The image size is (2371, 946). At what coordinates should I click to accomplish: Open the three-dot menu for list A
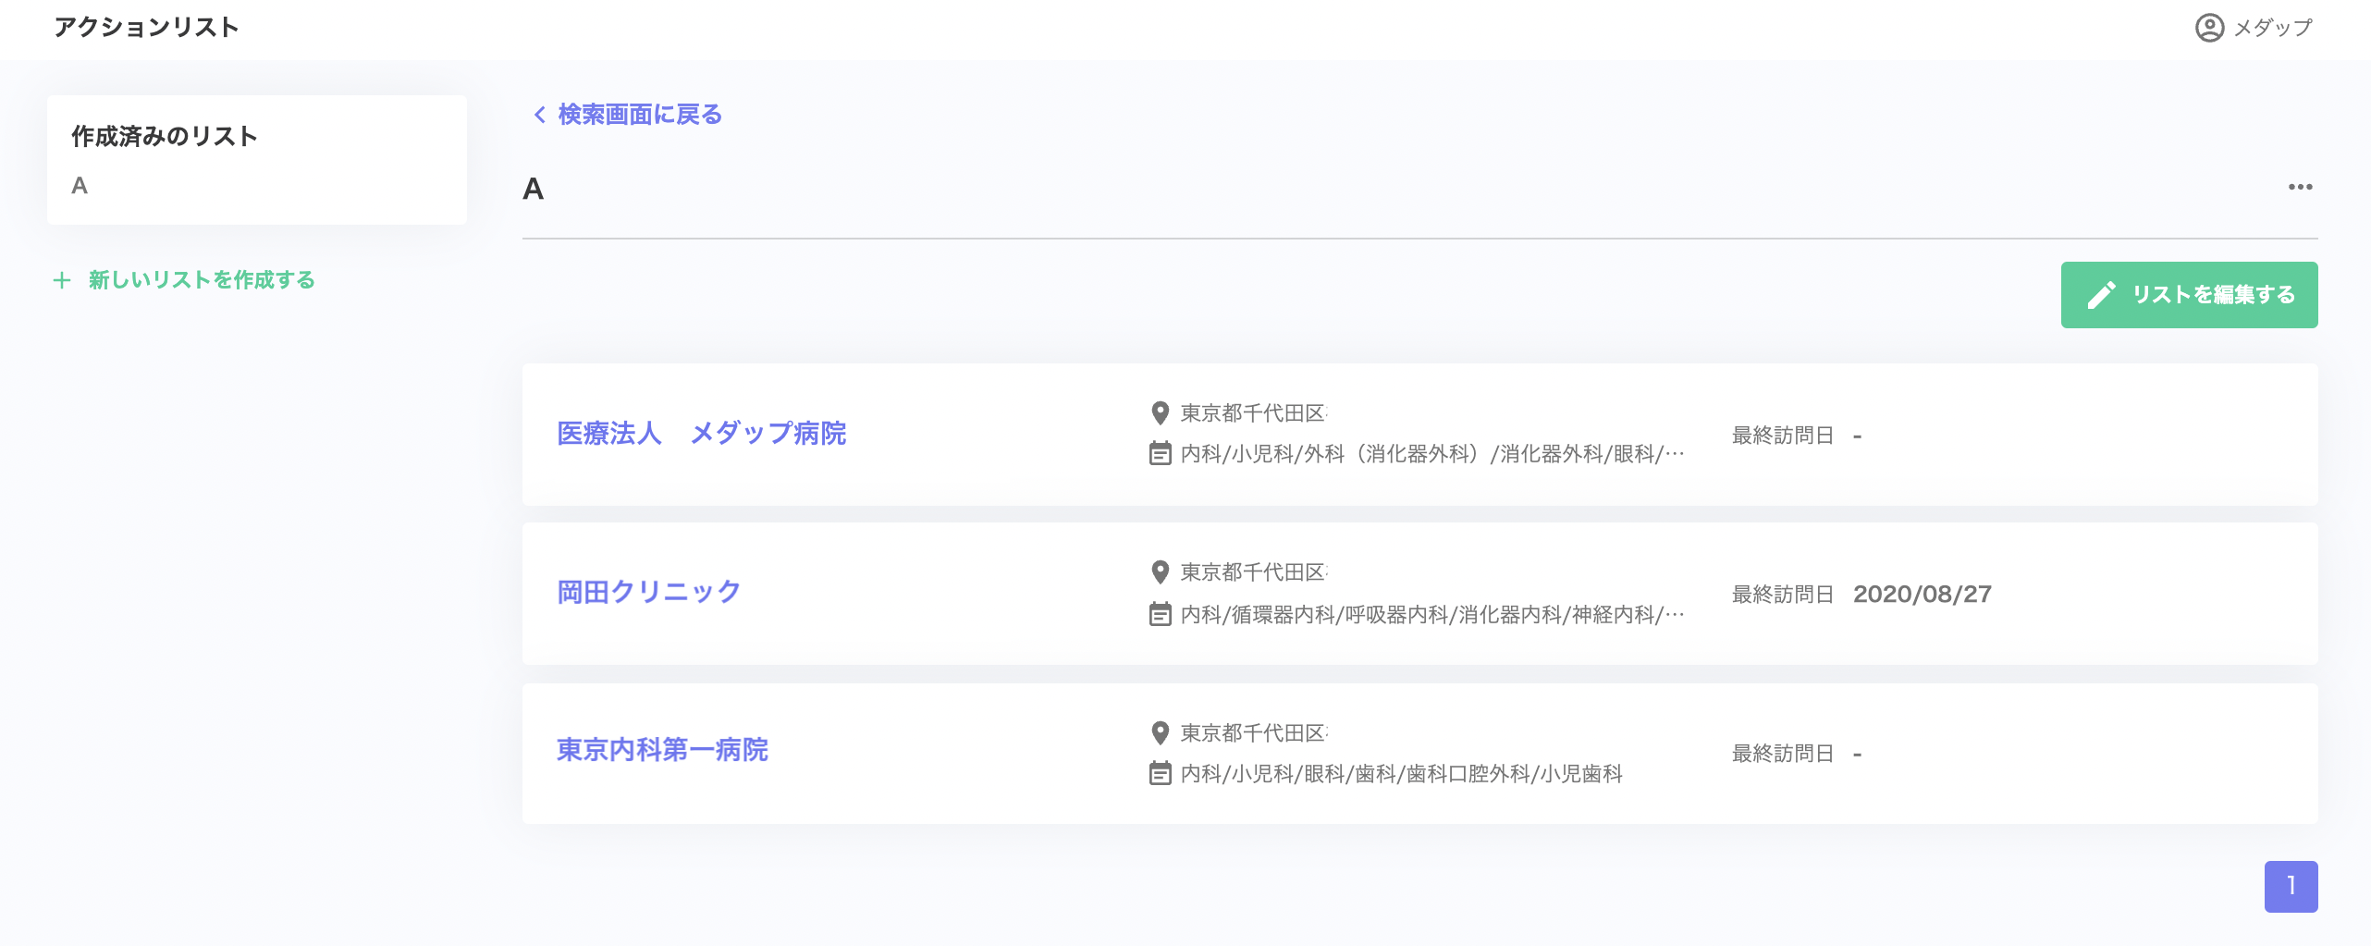2300,187
